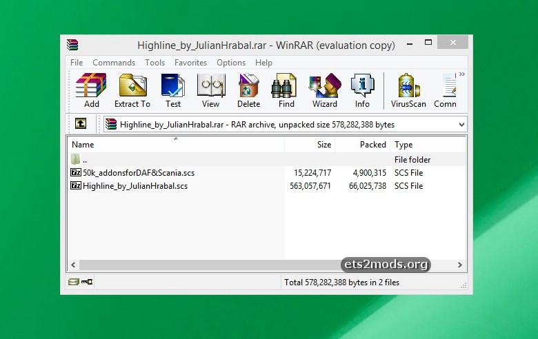Select the parent folder '..' row
Viewport: 538px width, 339px height.
[267, 159]
